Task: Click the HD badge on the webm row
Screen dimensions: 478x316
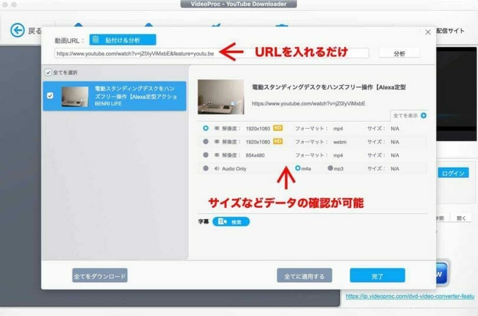Action: tap(278, 142)
